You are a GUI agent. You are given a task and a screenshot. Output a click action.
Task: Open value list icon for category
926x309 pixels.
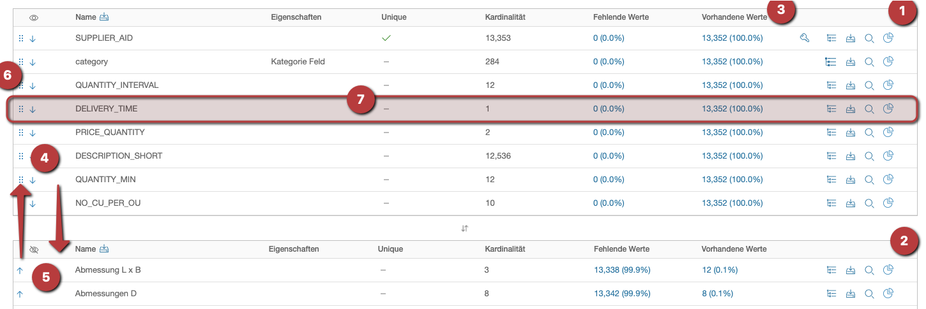(831, 62)
